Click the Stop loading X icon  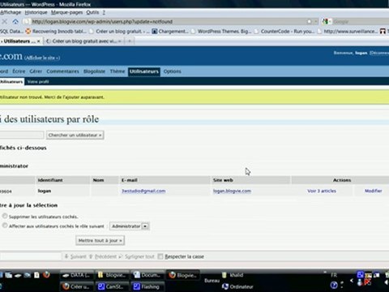(4, 21)
